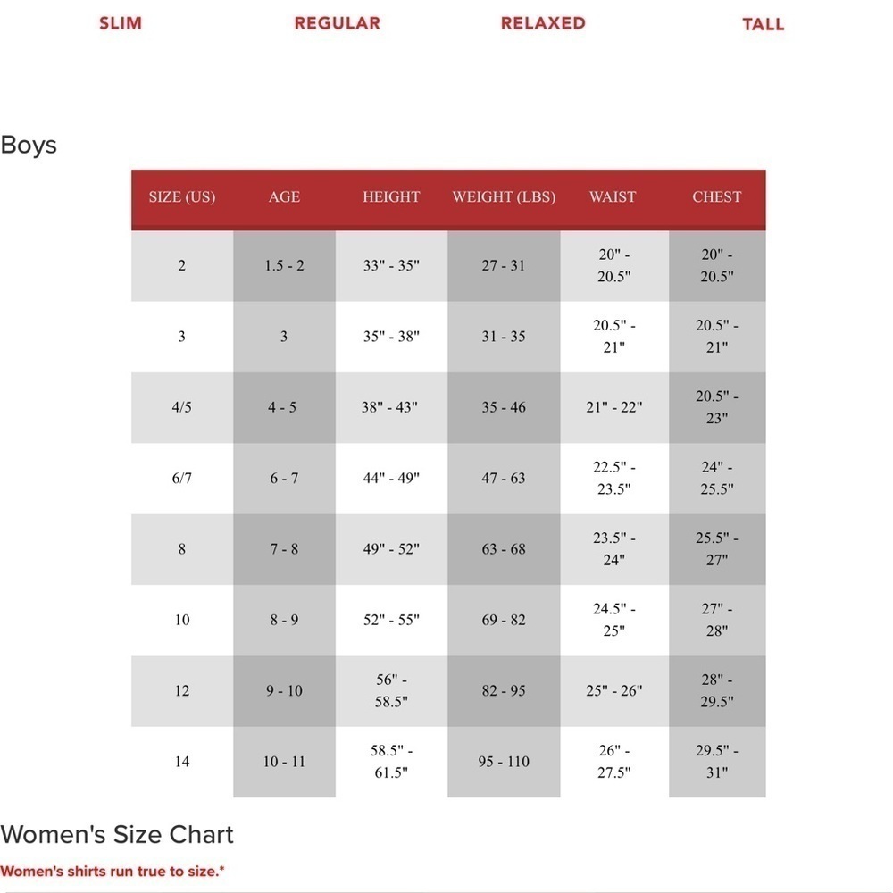893x893 pixels.
Task: Select the SLIM fit tab
Action: [121, 23]
